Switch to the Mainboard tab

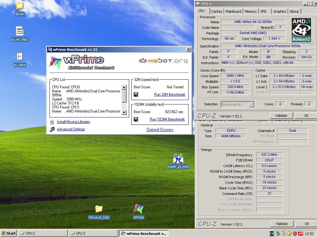point(233,11)
